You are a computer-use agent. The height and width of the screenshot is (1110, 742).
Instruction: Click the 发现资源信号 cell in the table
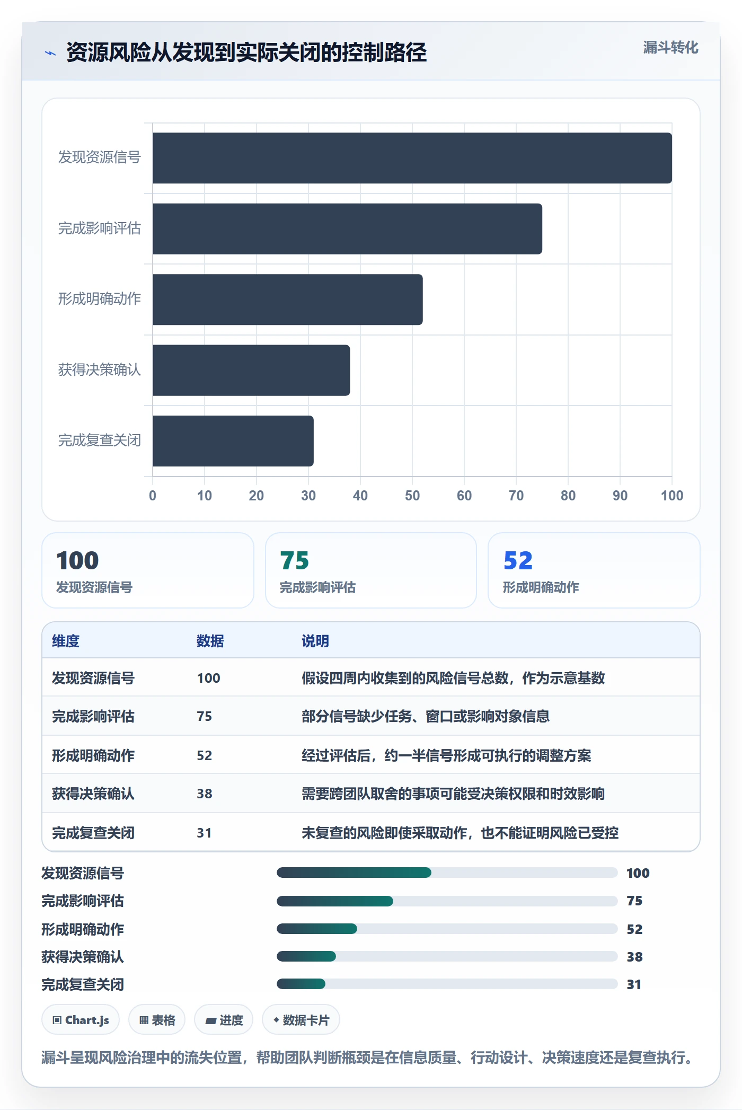point(93,678)
